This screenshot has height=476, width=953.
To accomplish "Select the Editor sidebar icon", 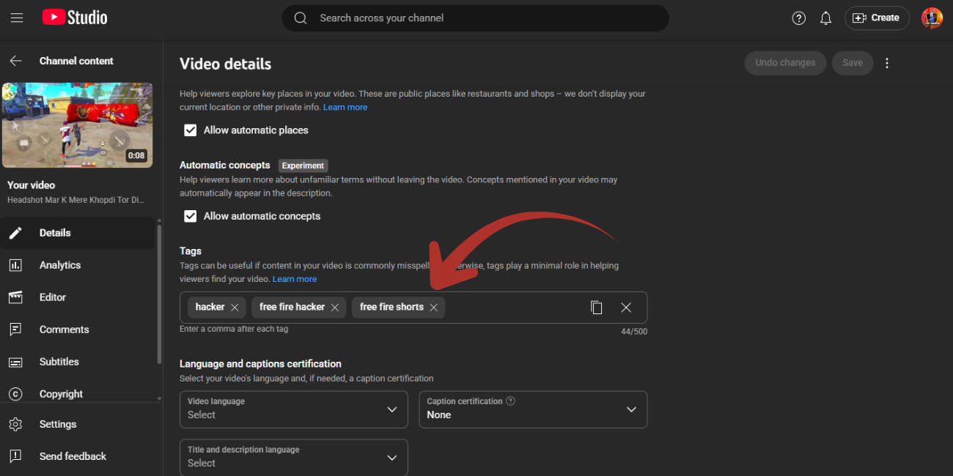I will point(53,297).
